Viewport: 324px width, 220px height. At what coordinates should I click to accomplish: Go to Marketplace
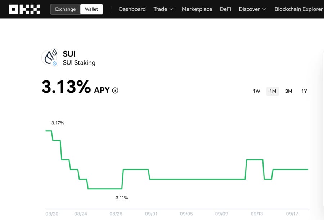coord(197,9)
